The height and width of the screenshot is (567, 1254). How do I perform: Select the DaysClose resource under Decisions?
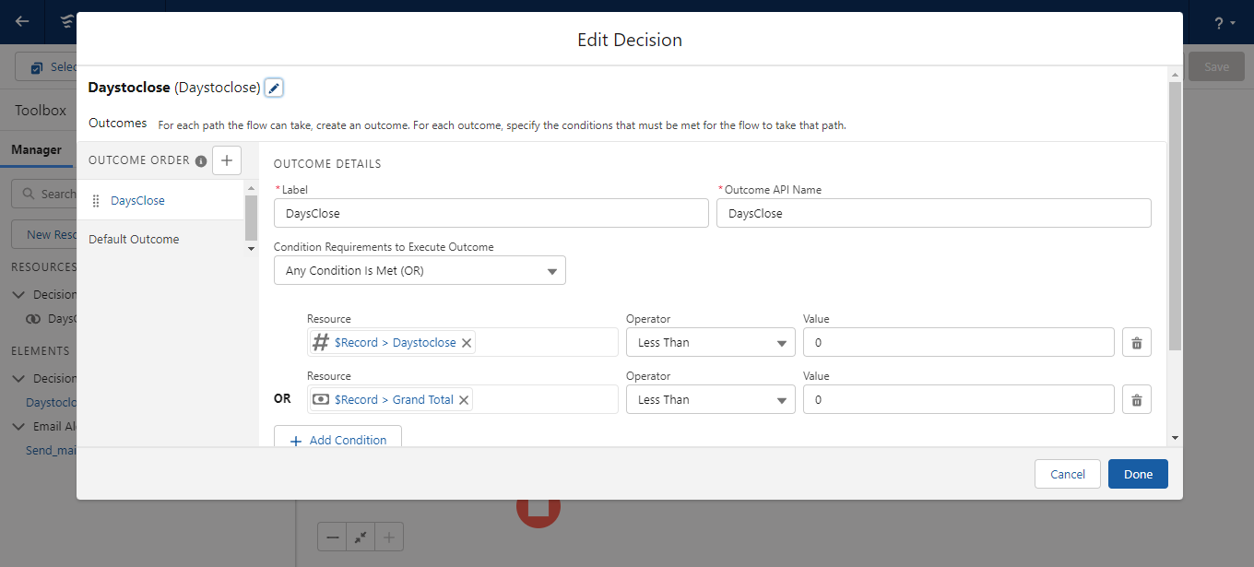coord(52,319)
